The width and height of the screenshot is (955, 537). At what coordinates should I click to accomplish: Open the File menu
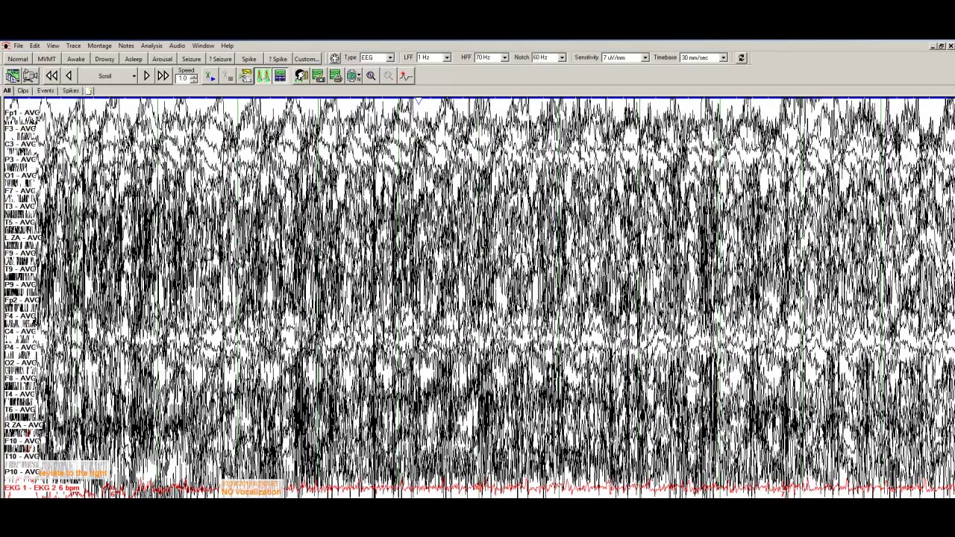(x=18, y=45)
